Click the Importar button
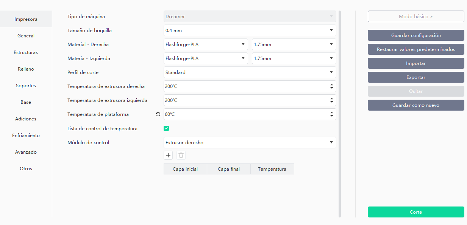This screenshot has width=467, height=225. click(416, 63)
